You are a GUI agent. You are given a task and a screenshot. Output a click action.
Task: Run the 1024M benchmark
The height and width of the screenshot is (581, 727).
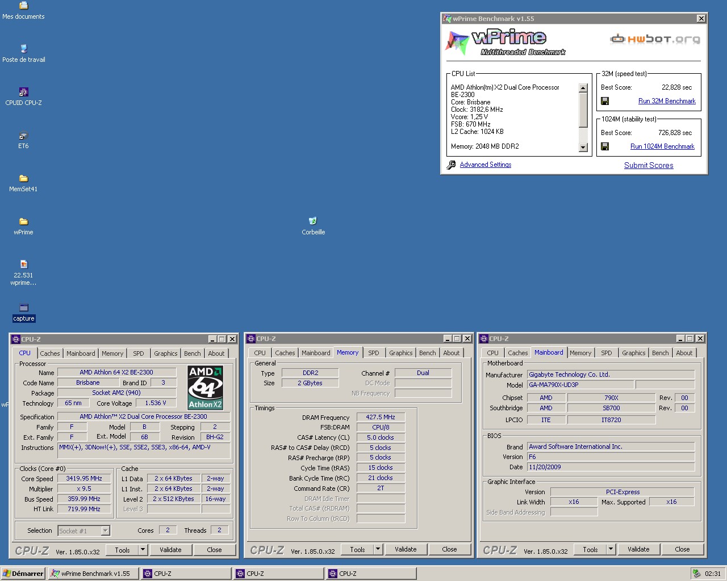[x=662, y=146]
